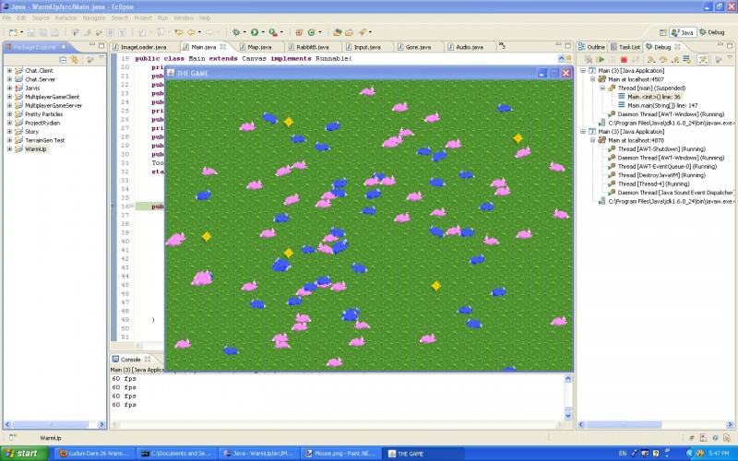Switch to the Map.java editor tab
Screen dimensions: 738x461
pos(259,47)
